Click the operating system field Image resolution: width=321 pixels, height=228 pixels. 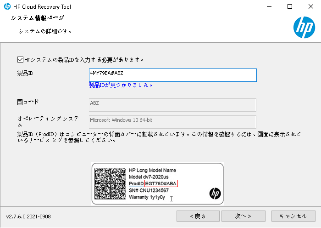click(172, 122)
